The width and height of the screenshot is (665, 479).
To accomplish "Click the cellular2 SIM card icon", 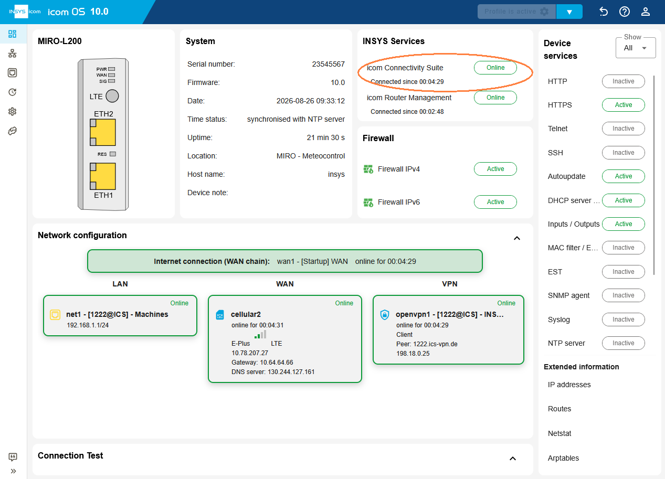I will pos(220,315).
